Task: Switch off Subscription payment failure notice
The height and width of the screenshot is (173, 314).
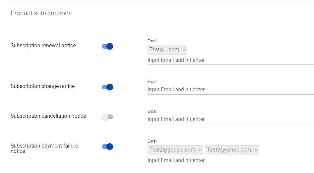Action: 107,147
